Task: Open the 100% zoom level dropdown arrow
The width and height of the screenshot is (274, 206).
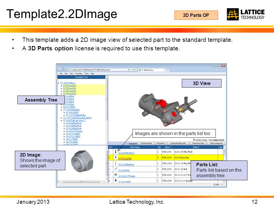Action: click(x=222, y=185)
